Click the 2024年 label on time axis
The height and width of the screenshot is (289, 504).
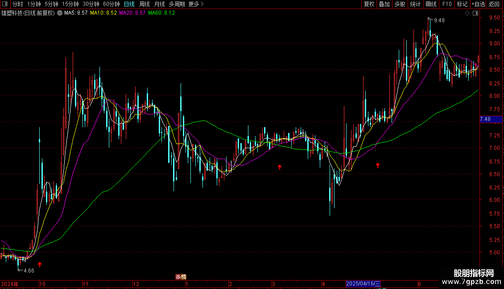tap(10, 284)
